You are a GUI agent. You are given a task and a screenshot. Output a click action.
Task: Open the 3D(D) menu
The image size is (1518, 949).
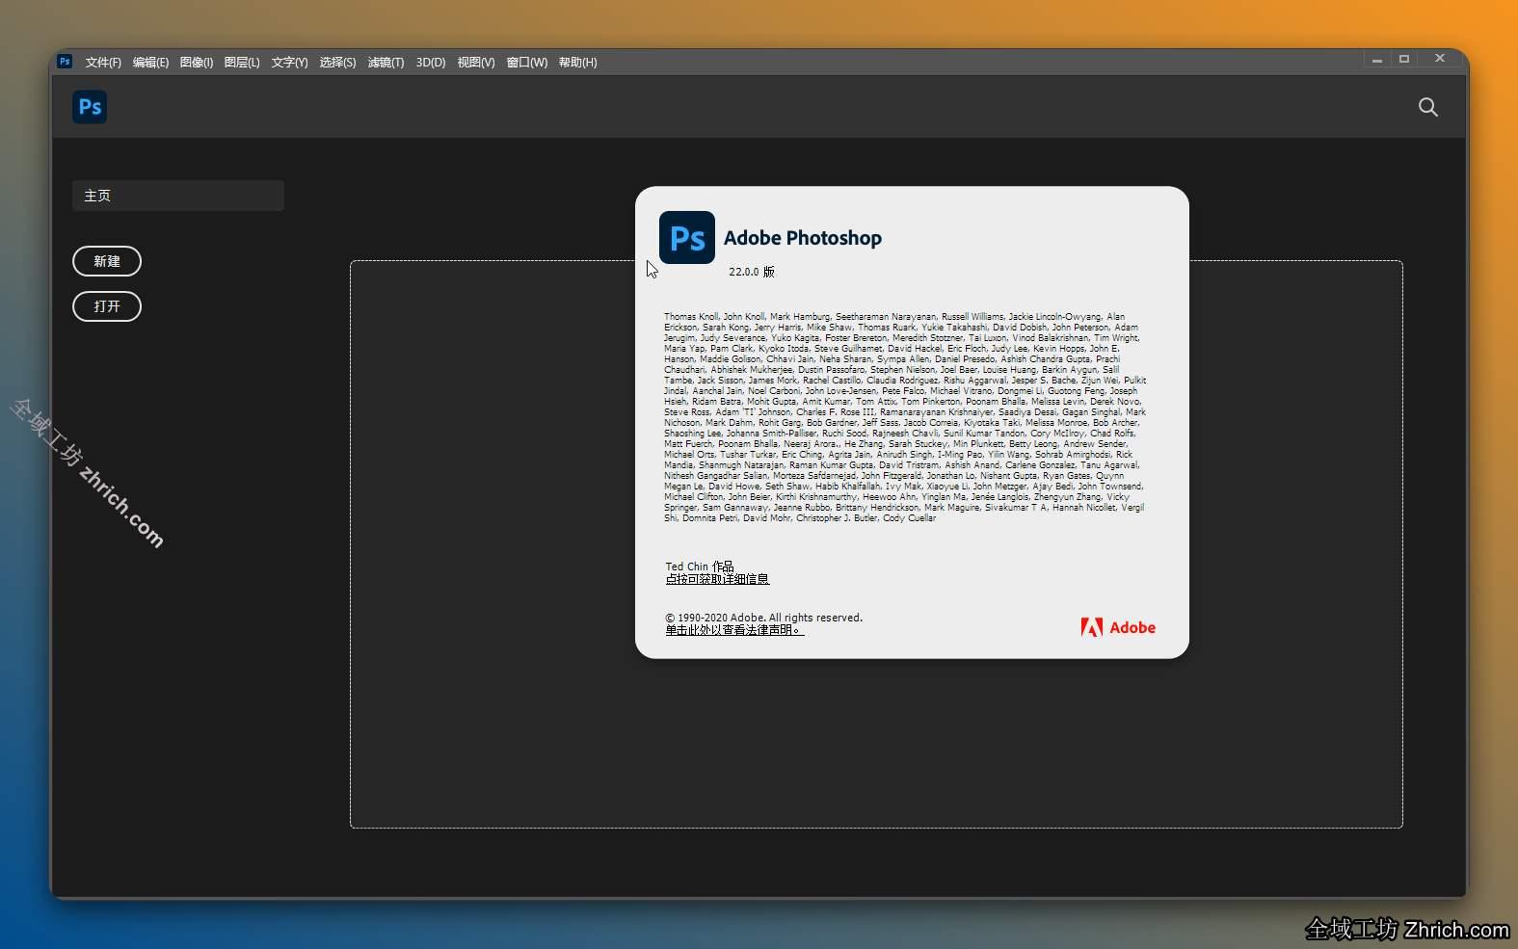pyautogui.click(x=431, y=63)
